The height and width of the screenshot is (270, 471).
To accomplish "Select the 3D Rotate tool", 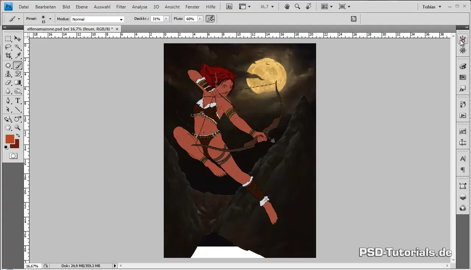I will tap(8, 119).
